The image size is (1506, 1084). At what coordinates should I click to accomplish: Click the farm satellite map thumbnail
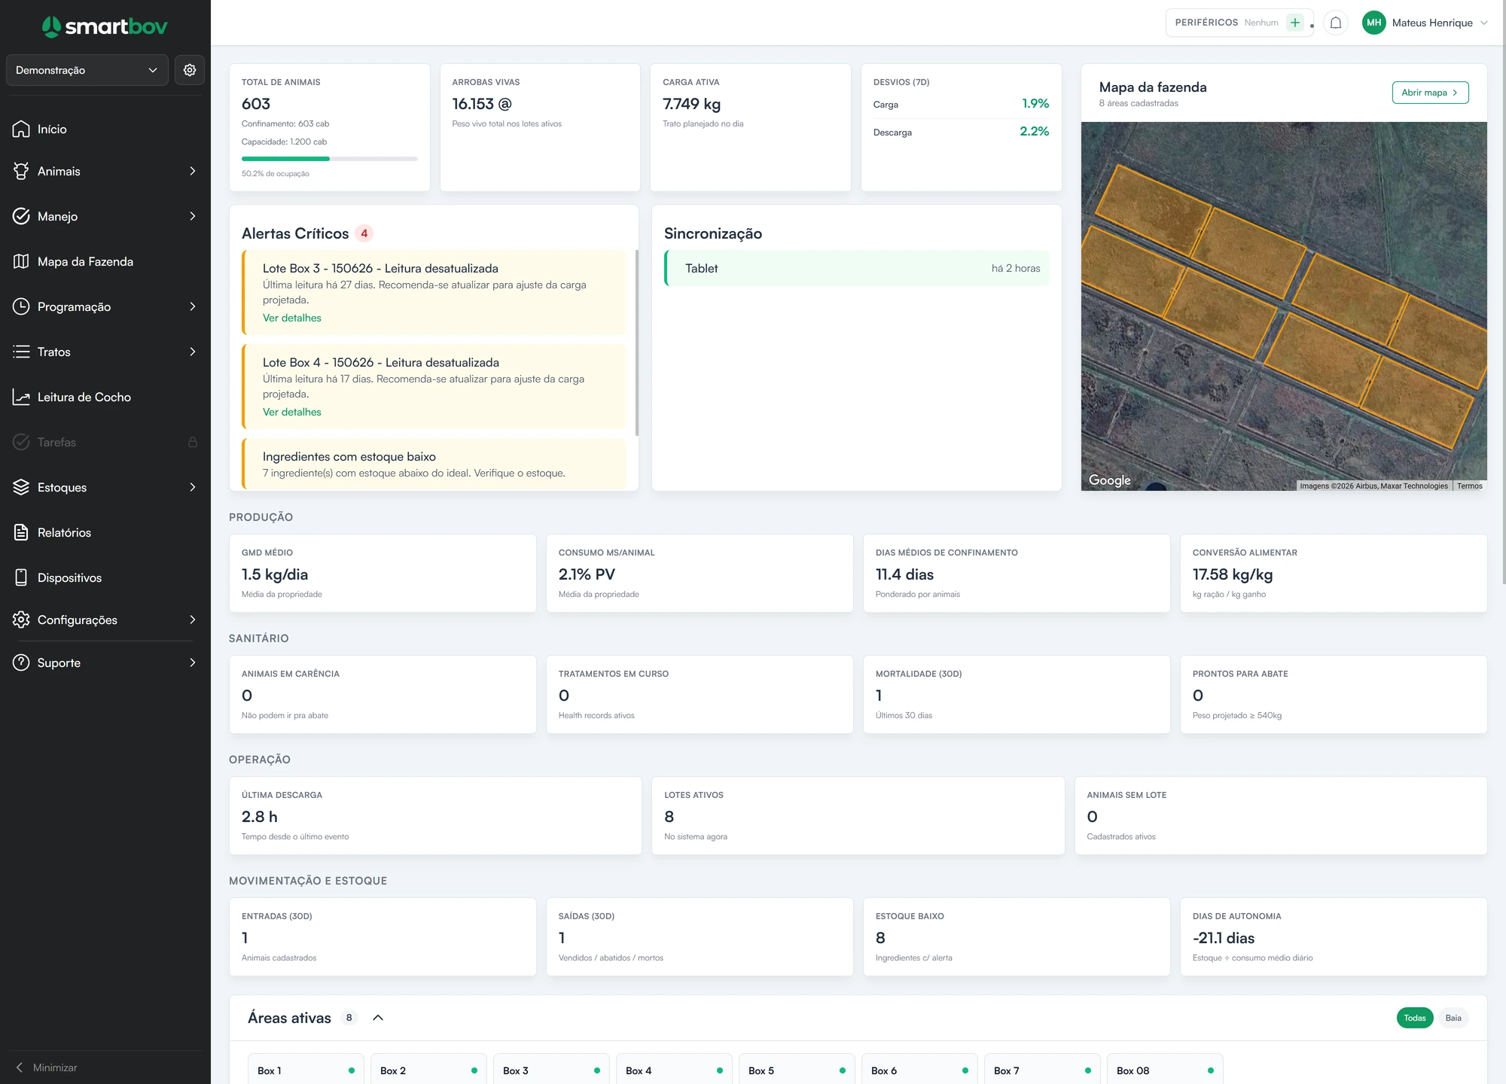[1284, 306]
